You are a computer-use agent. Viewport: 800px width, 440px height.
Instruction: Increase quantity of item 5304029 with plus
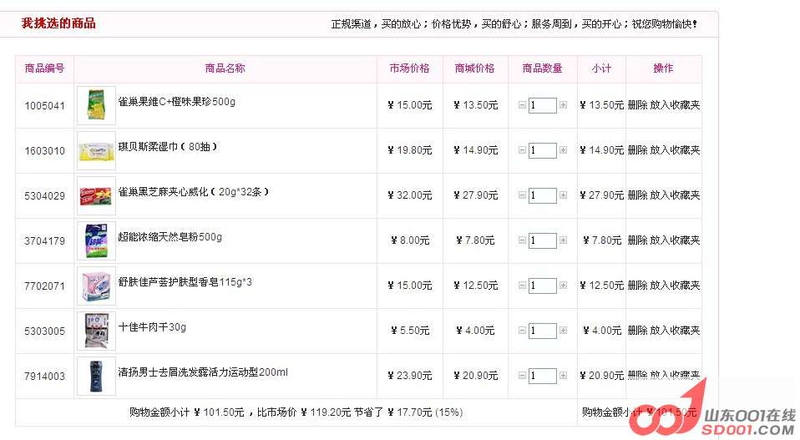tap(563, 195)
